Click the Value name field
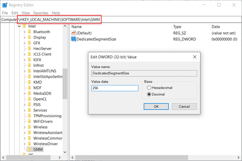 click(x=144, y=73)
